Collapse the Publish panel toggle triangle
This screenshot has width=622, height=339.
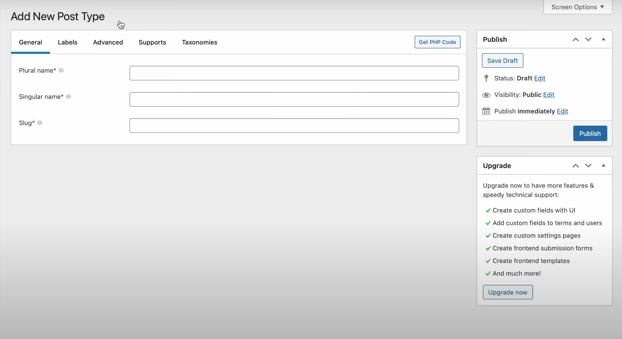click(x=603, y=39)
